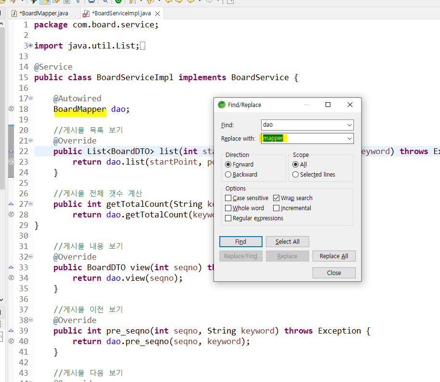The height and width of the screenshot is (382, 440).
Task: Click the error marker on line 34
Action: (x=11, y=277)
